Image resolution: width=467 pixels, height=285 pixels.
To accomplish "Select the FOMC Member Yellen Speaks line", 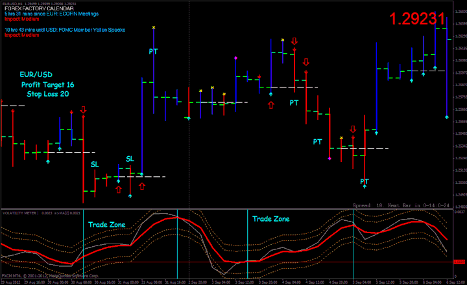I will [65, 30].
